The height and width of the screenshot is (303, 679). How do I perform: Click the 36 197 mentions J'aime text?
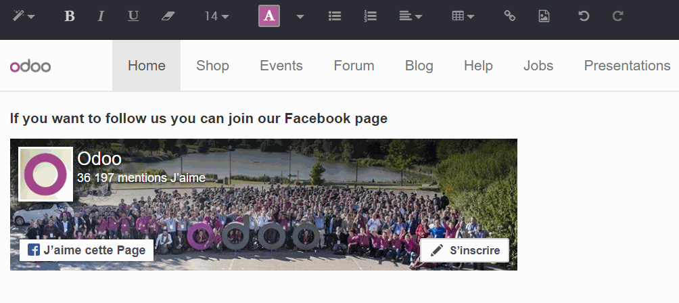141,178
